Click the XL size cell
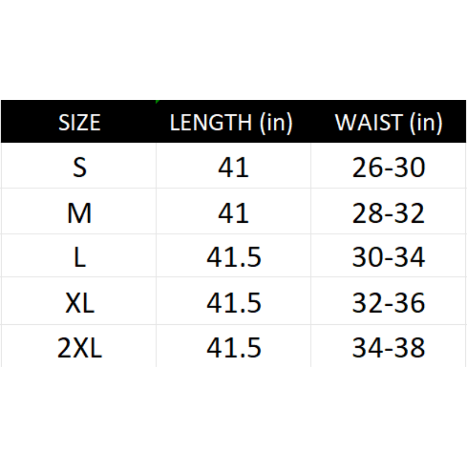The image size is (467, 467). (79, 303)
